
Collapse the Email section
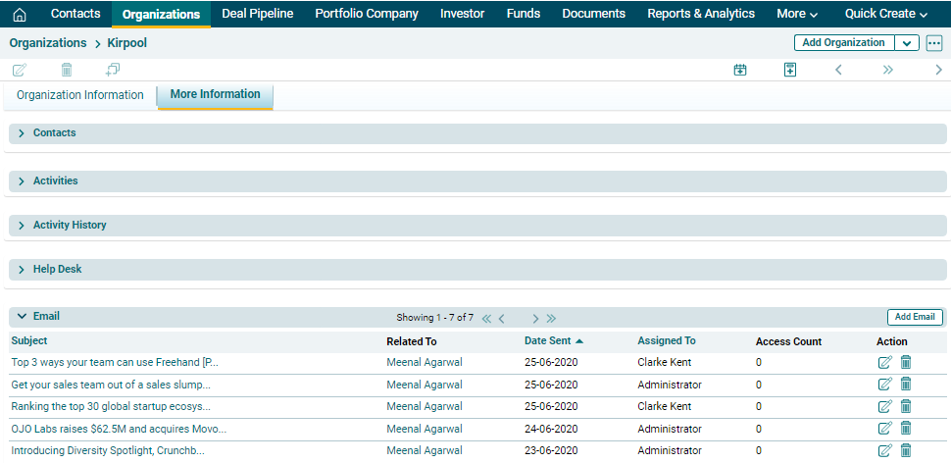[22, 317]
